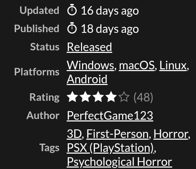Click the stopwatch icon beside Published
This screenshot has width=196, height=169.
pyautogui.click(x=72, y=28)
